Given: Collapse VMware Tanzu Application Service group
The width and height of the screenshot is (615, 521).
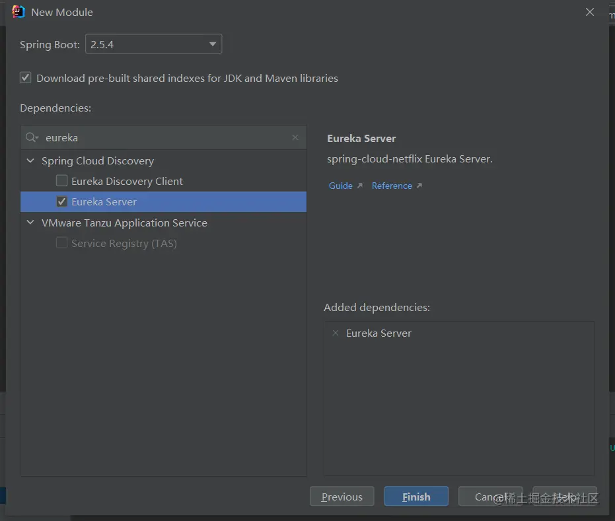Looking at the screenshot, I should pyautogui.click(x=30, y=223).
